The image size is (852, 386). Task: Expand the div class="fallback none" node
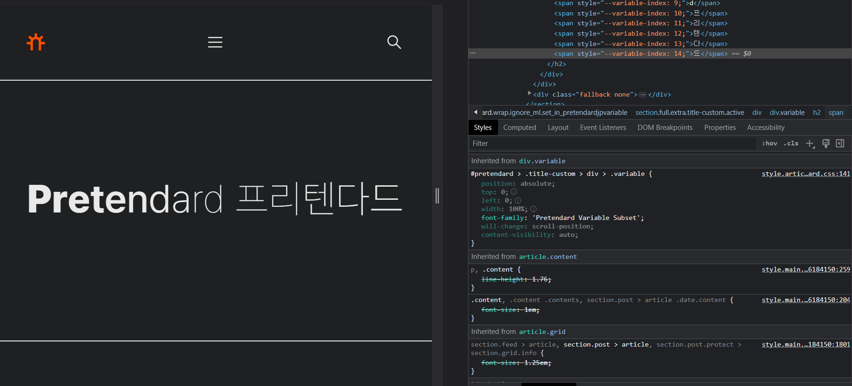[530, 94]
